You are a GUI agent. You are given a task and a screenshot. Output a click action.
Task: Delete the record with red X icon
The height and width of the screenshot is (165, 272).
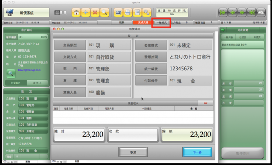tap(95, 13)
